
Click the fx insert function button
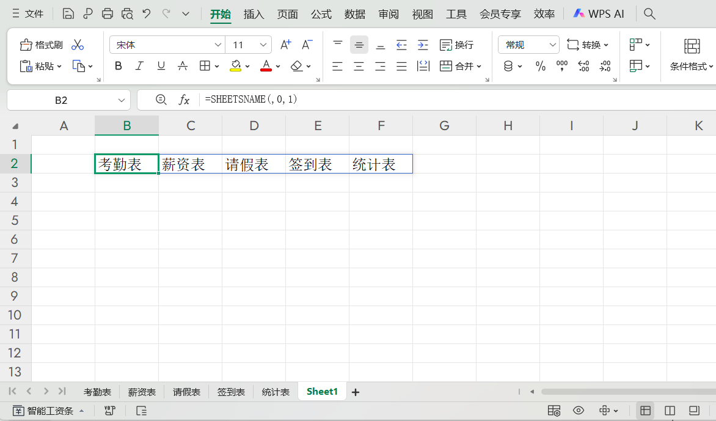click(184, 99)
